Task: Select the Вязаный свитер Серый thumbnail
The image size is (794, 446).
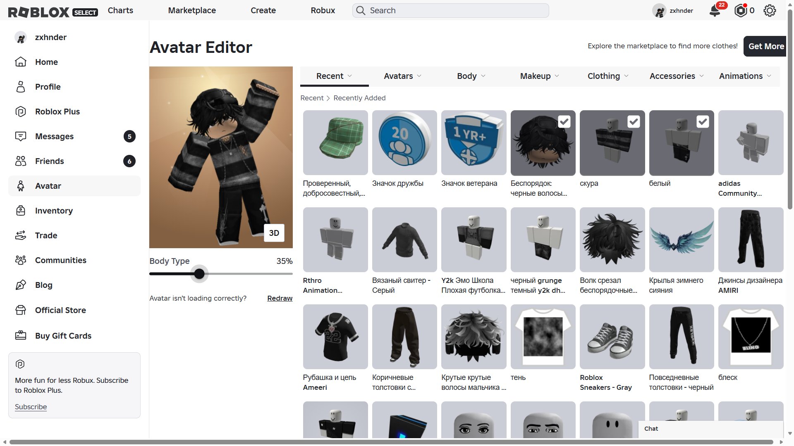Action: pos(404,240)
